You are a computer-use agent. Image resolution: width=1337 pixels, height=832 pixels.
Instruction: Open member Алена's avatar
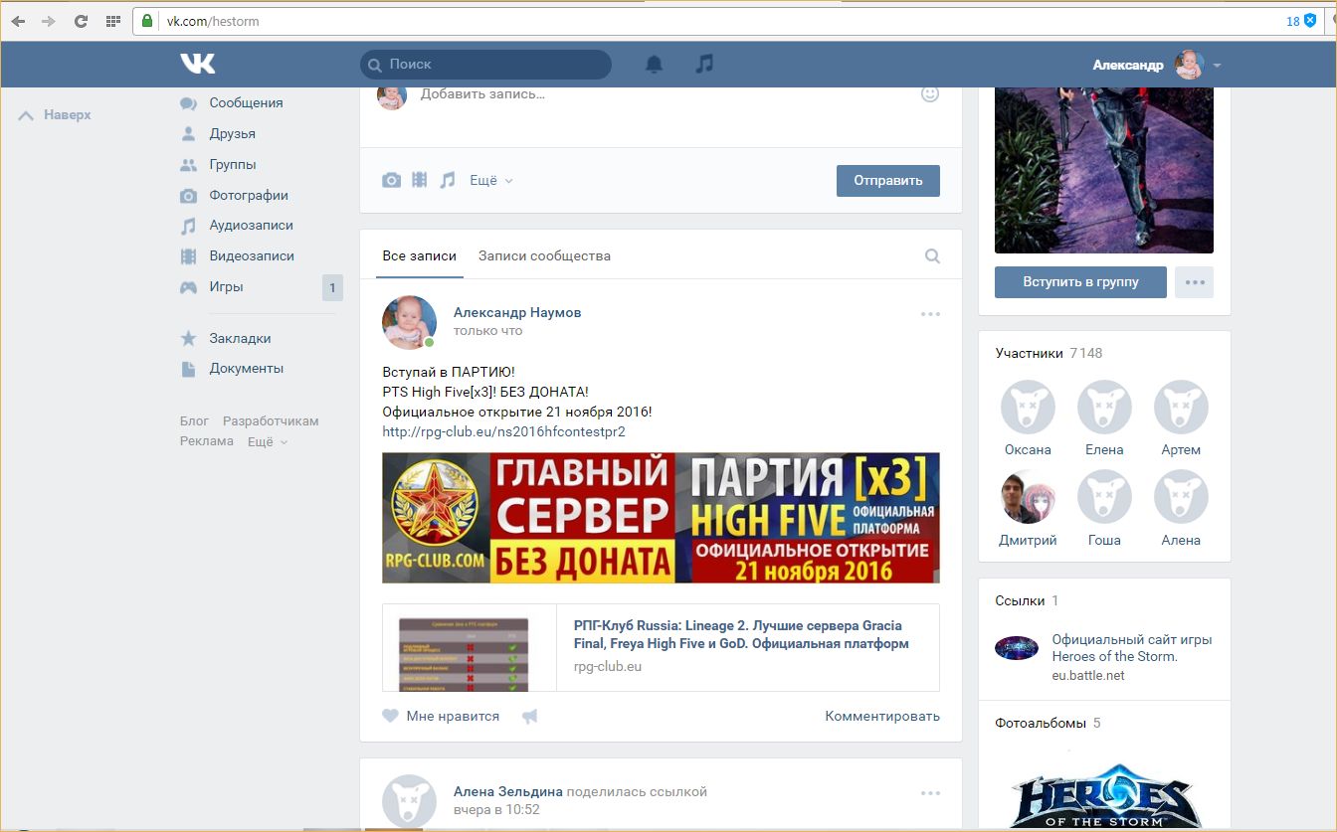coord(1181,497)
